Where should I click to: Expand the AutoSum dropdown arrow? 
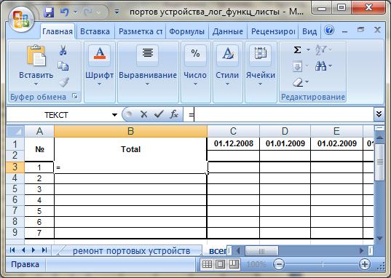[x=308, y=50]
